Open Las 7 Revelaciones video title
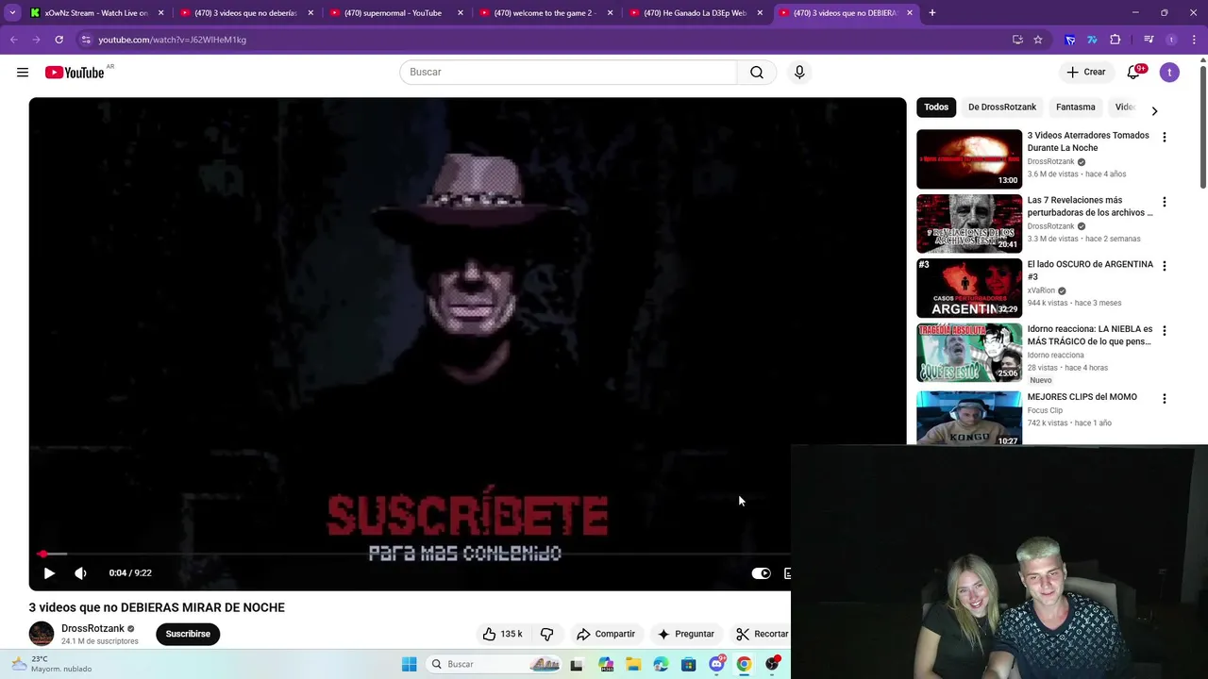Screen dimensions: 1208x679 coord(1090,207)
